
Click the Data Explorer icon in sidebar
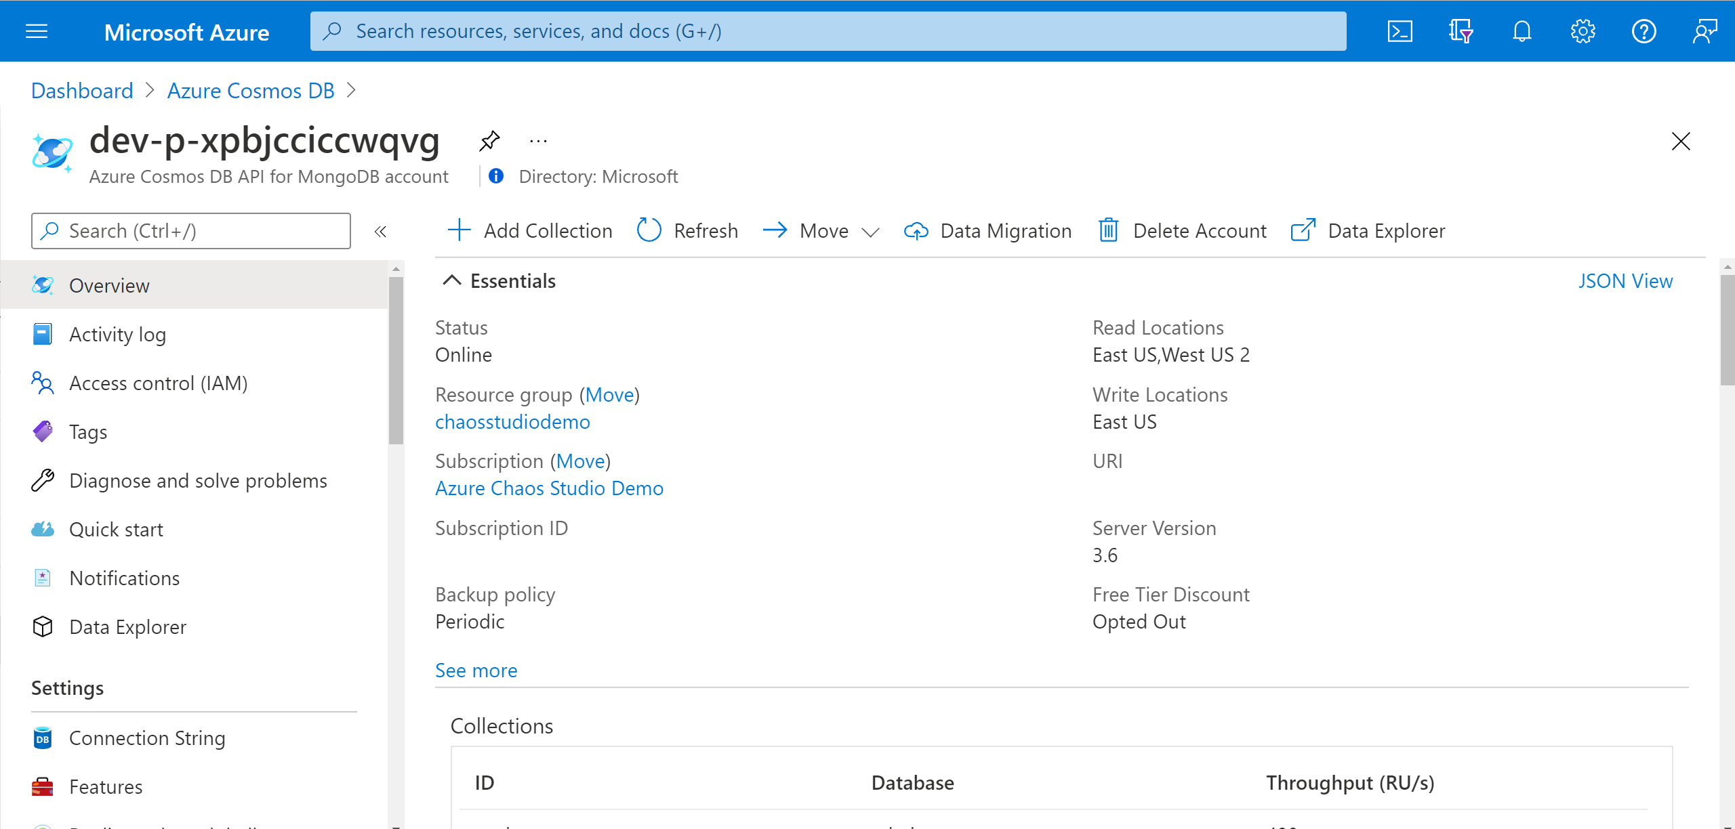[x=44, y=626]
